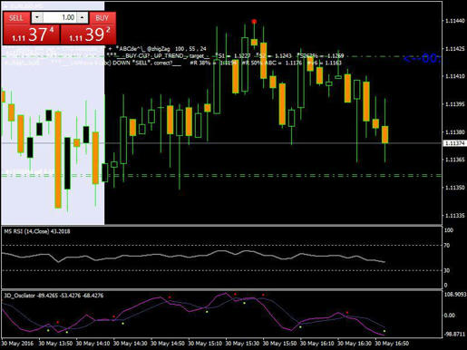Click the MS RSI indicator label
467x350 pixels.
pyautogui.click(x=37, y=231)
